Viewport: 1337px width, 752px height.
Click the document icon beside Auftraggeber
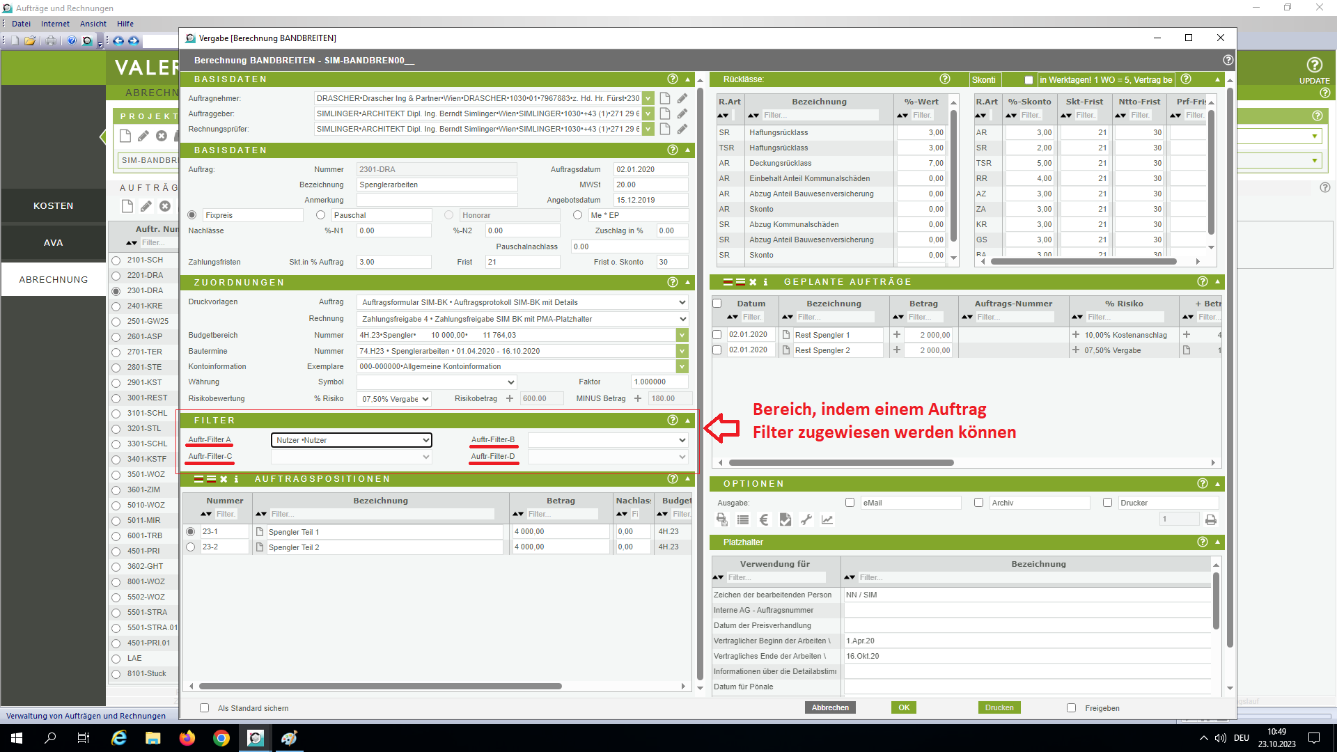coord(665,113)
